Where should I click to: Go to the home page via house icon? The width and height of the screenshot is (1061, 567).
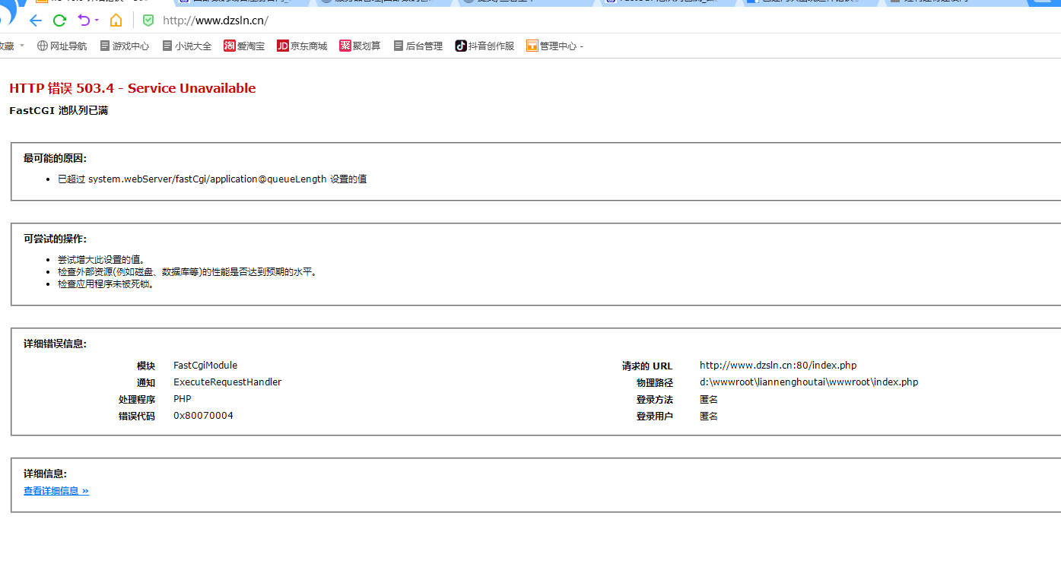pos(116,21)
